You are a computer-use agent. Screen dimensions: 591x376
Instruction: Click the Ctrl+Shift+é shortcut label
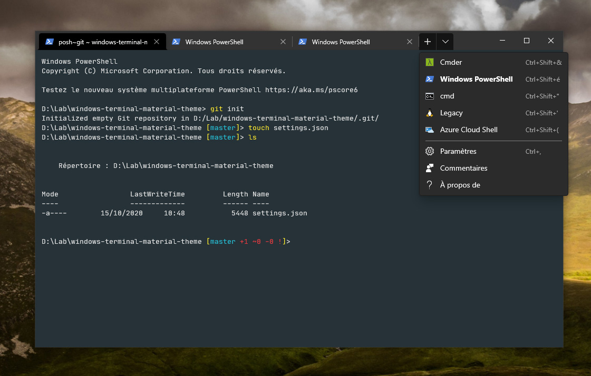542,80
